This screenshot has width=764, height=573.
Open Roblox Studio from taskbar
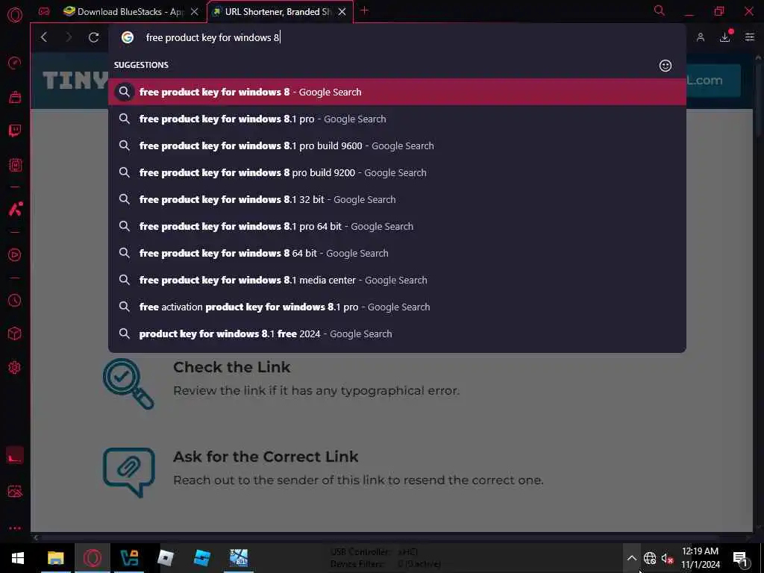pyautogui.click(x=201, y=558)
